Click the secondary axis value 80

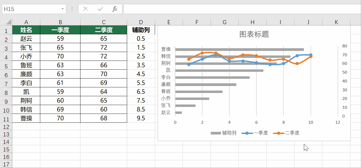pos(345,46)
